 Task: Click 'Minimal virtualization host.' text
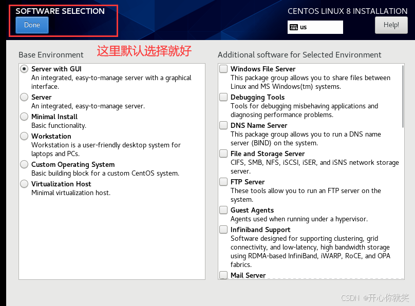[71, 193]
